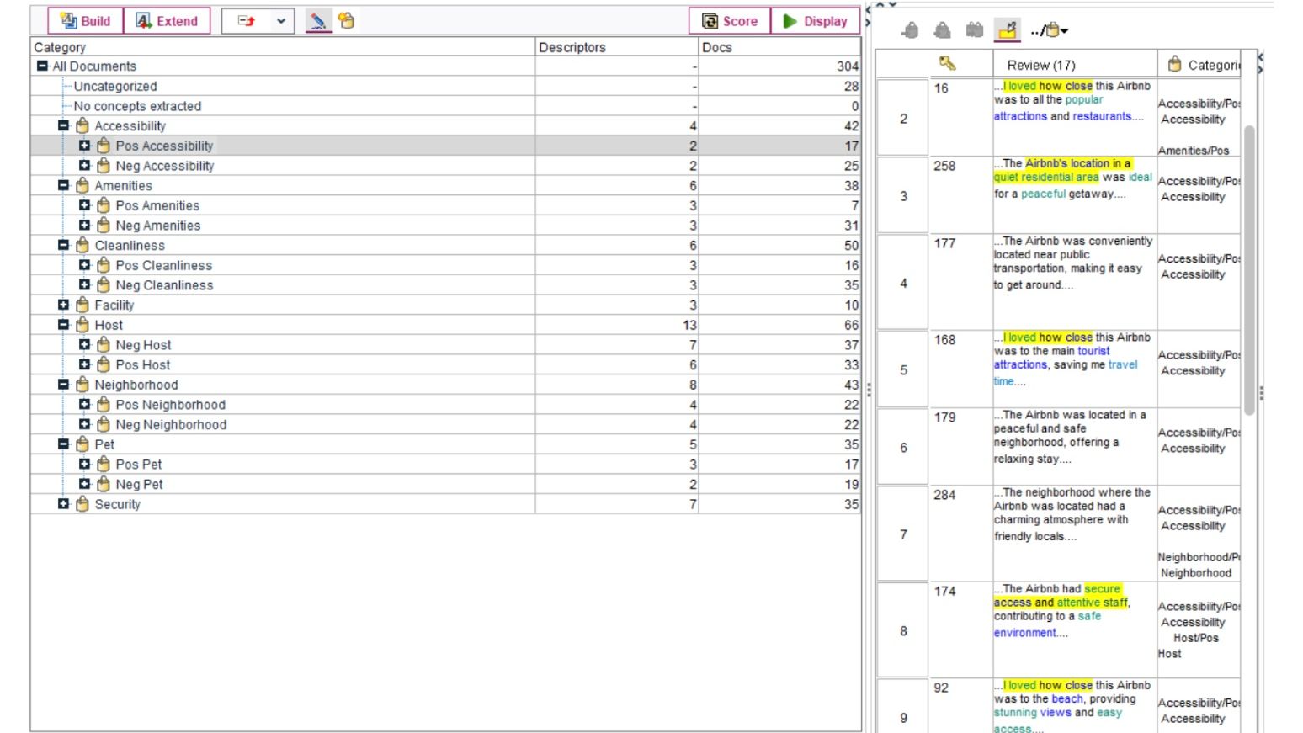Click the bag icon beside Neg Cleanliness

tap(104, 285)
